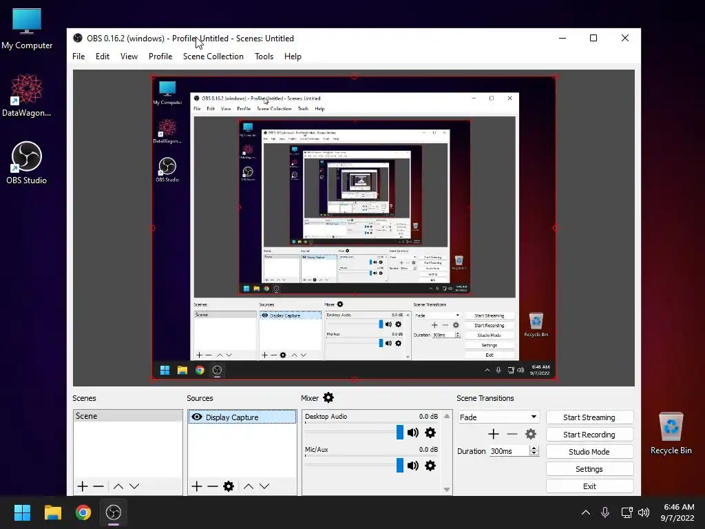Open Mic/Aux settings gear

point(430,466)
